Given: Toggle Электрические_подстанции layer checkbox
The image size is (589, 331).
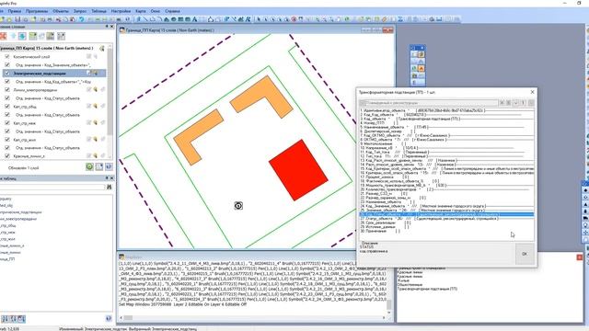Looking at the screenshot, I should pyautogui.click(x=7, y=74).
